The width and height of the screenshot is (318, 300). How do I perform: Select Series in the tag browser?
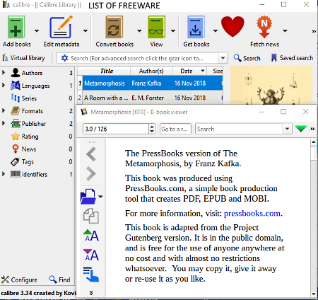(x=29, y=98)
